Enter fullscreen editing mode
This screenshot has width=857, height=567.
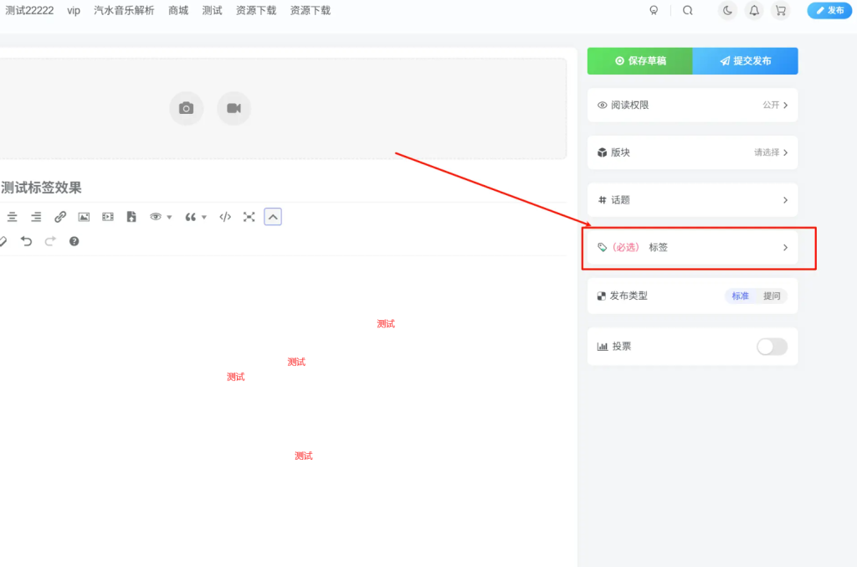coord(249,217)
